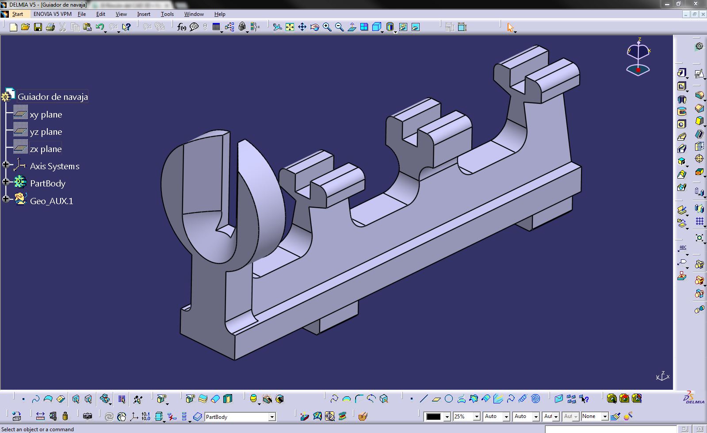
Task: Click the Painter brush icon in properties toolbar
Action: (x=615, y=416)
